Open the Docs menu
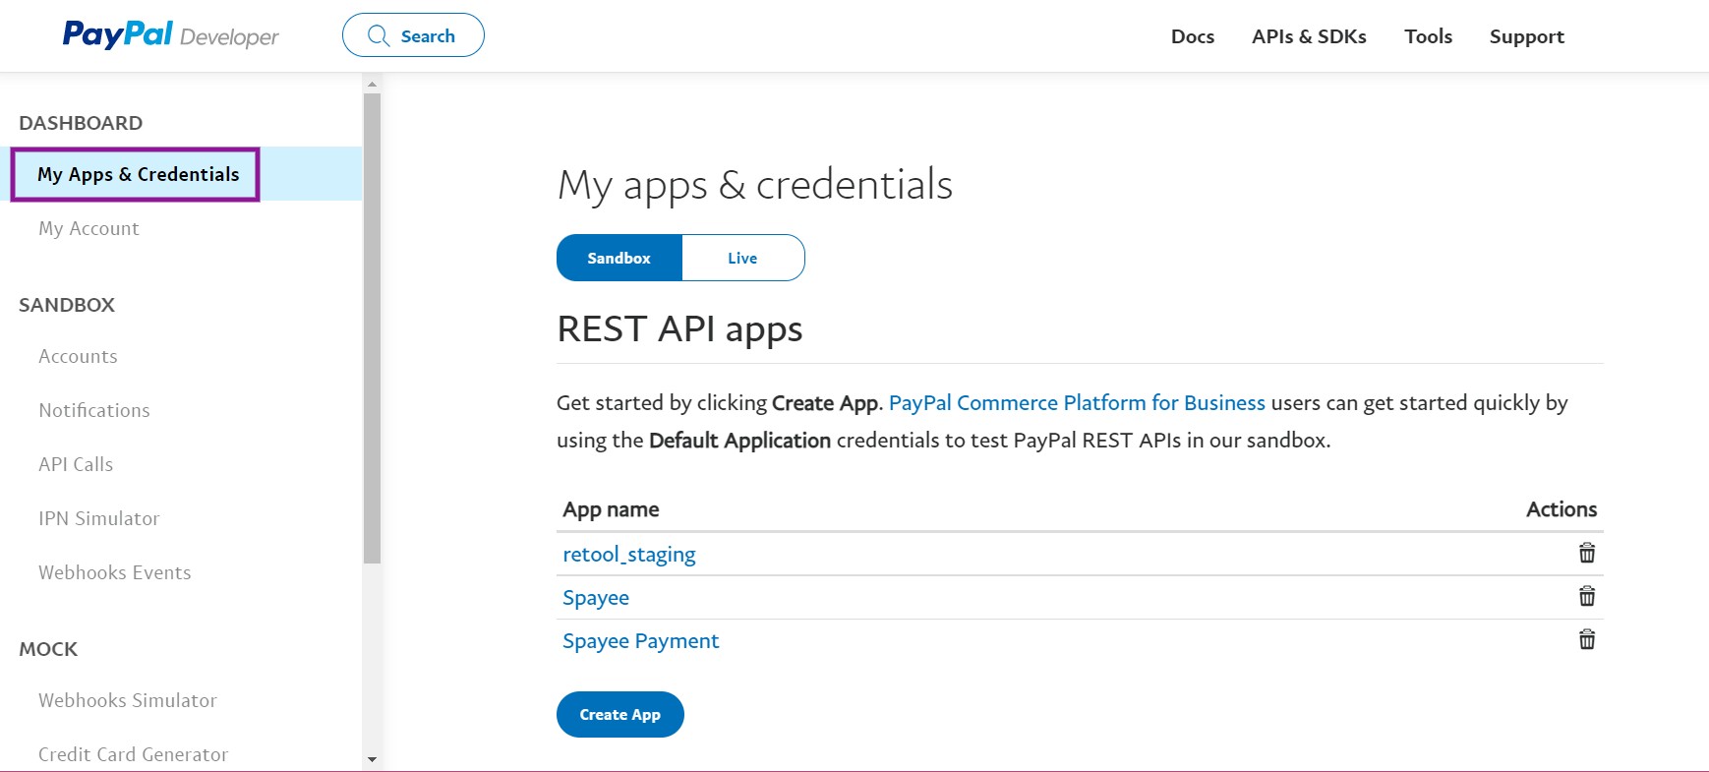 [x=1193, y=36]
